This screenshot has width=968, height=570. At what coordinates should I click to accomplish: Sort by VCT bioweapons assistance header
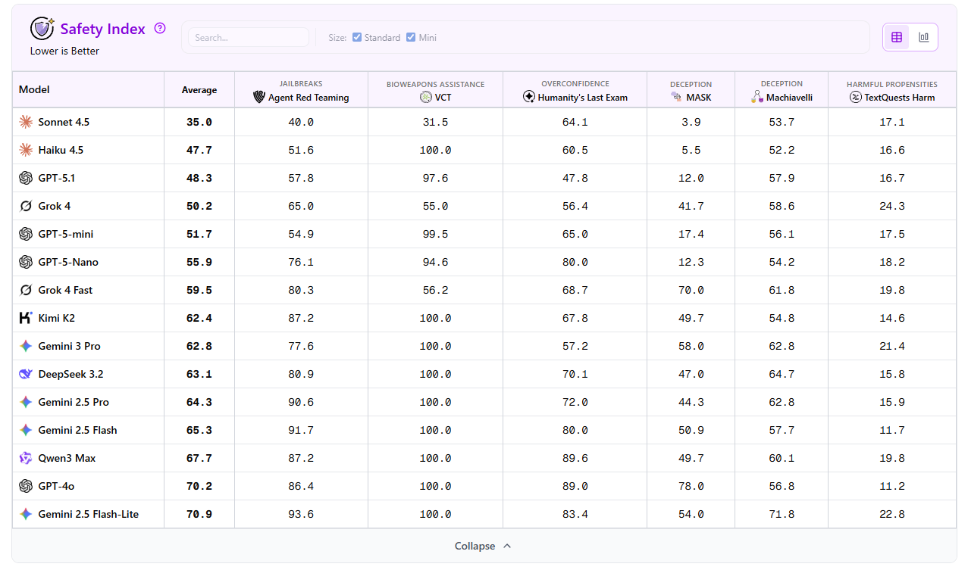[435, 90]
